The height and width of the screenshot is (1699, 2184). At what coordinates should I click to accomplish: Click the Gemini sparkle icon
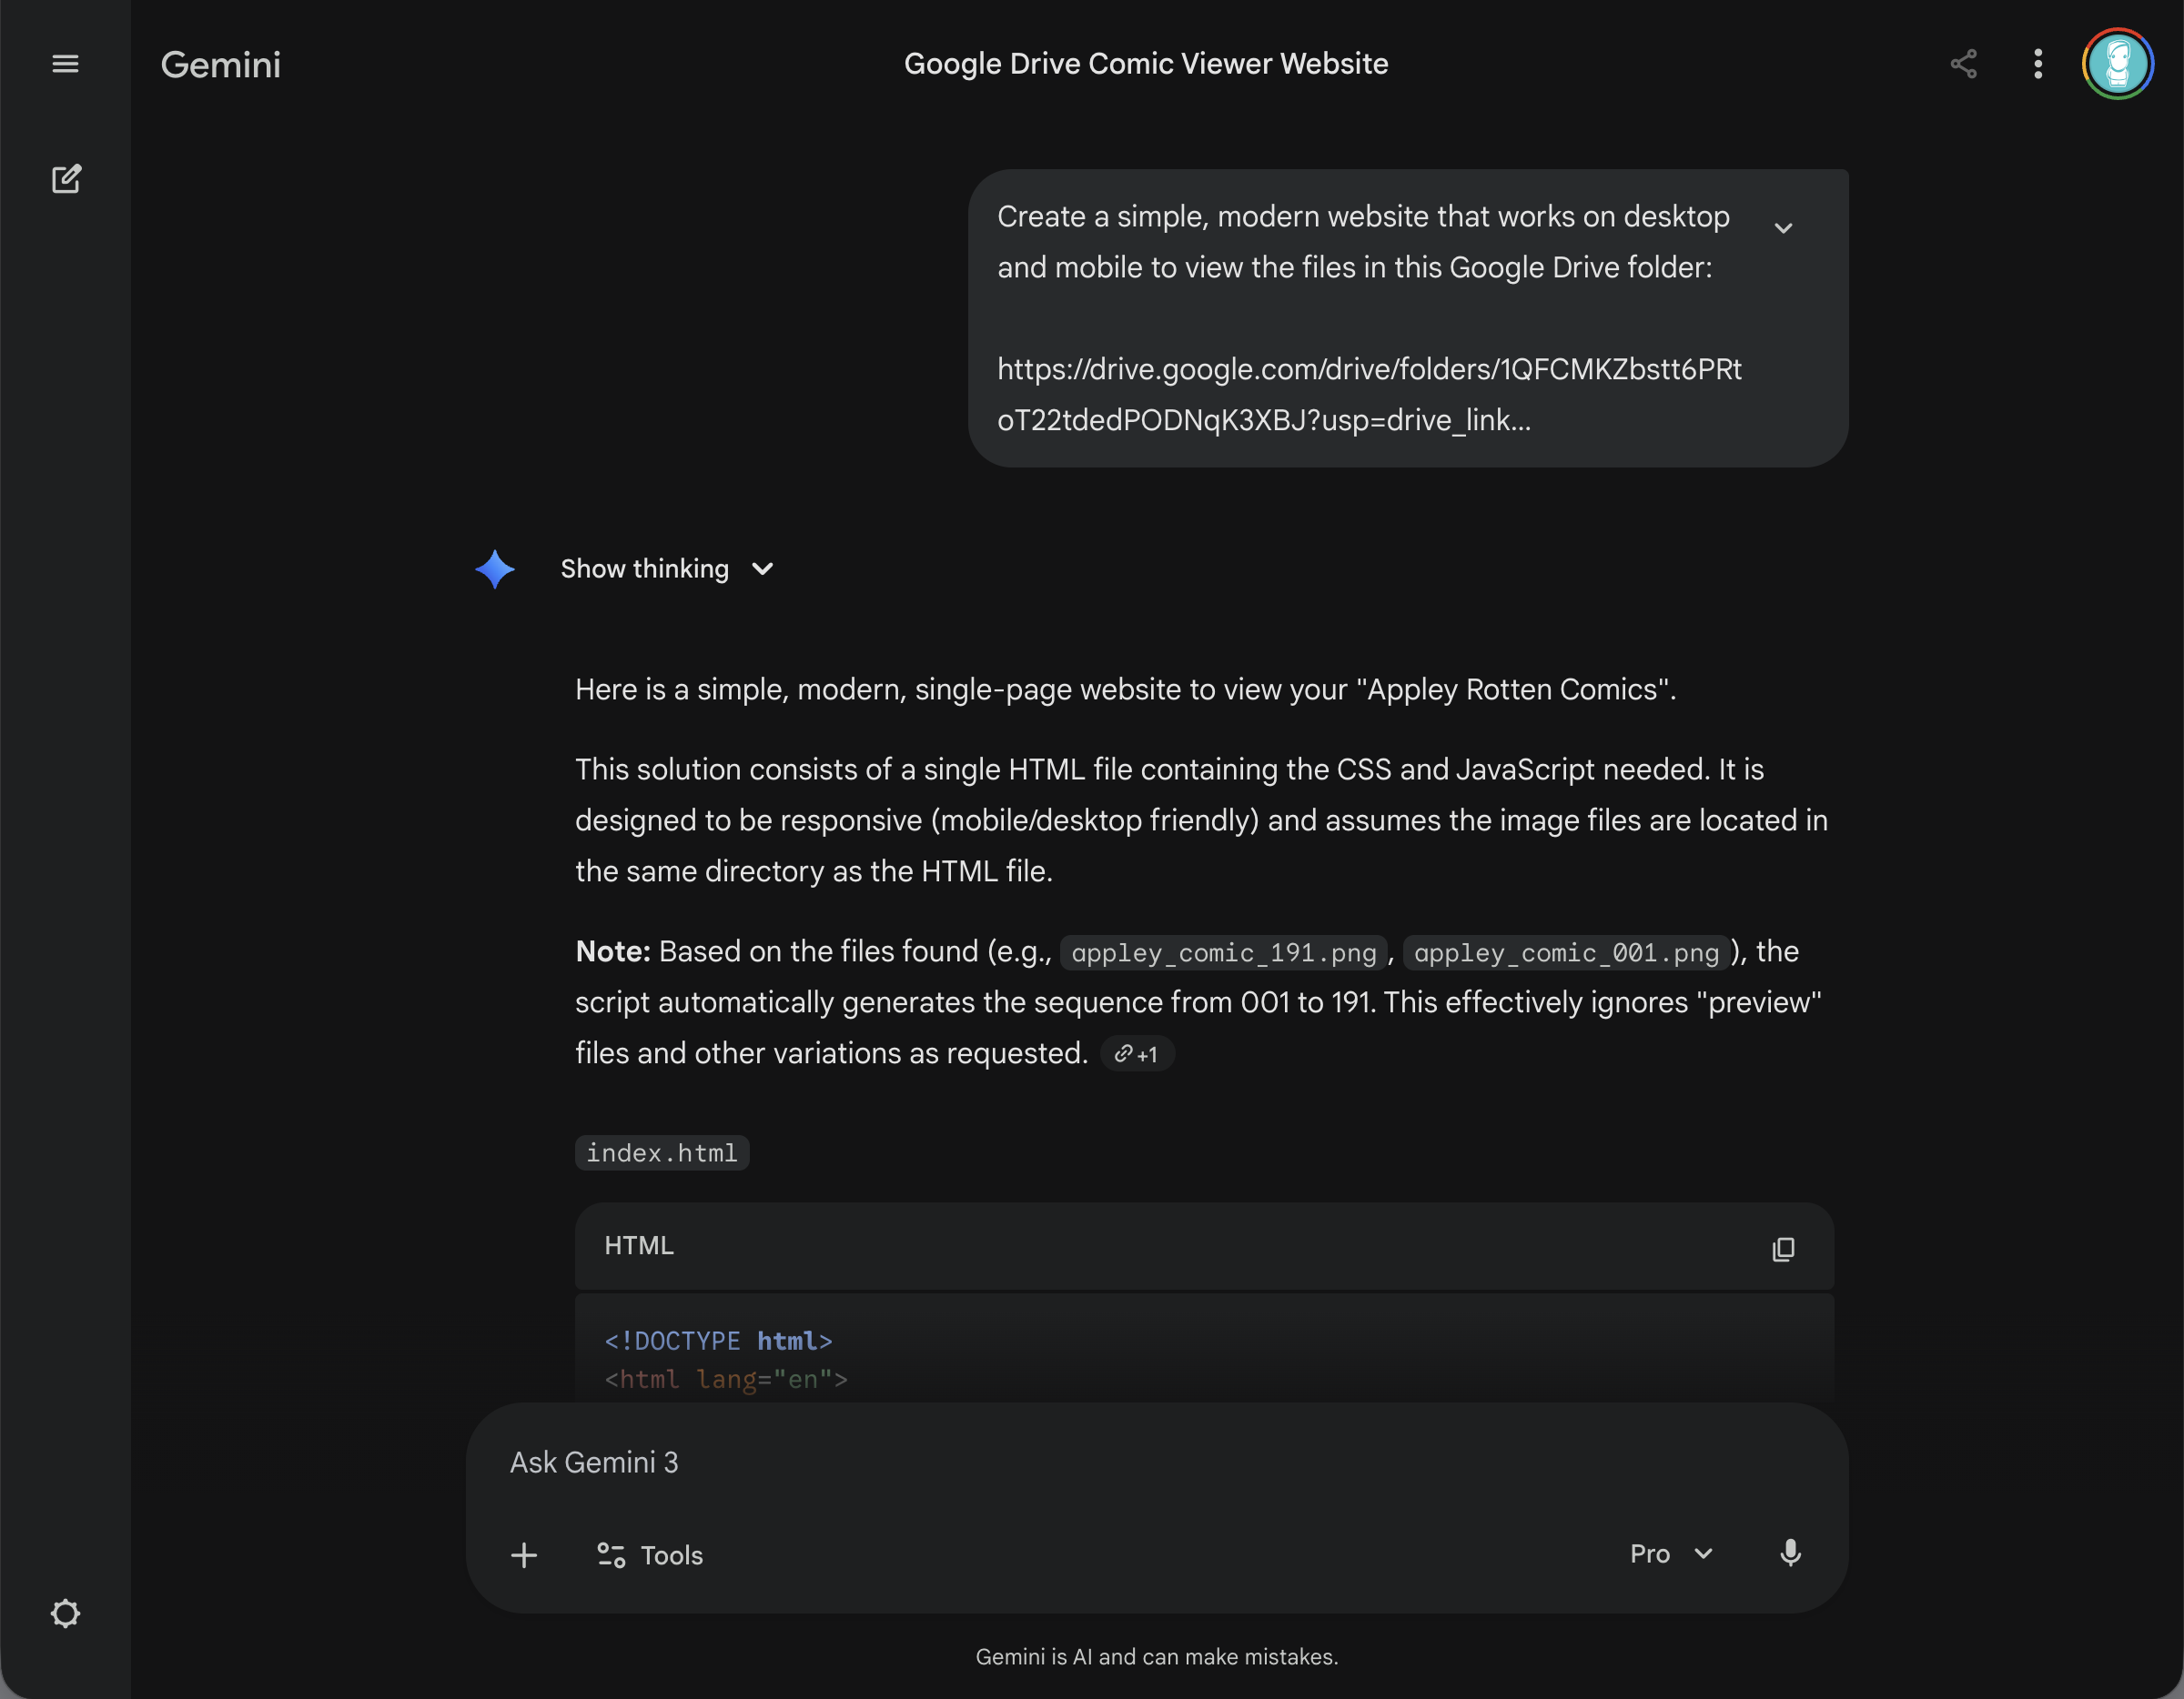pyautogui.click(x=496, y=568)
